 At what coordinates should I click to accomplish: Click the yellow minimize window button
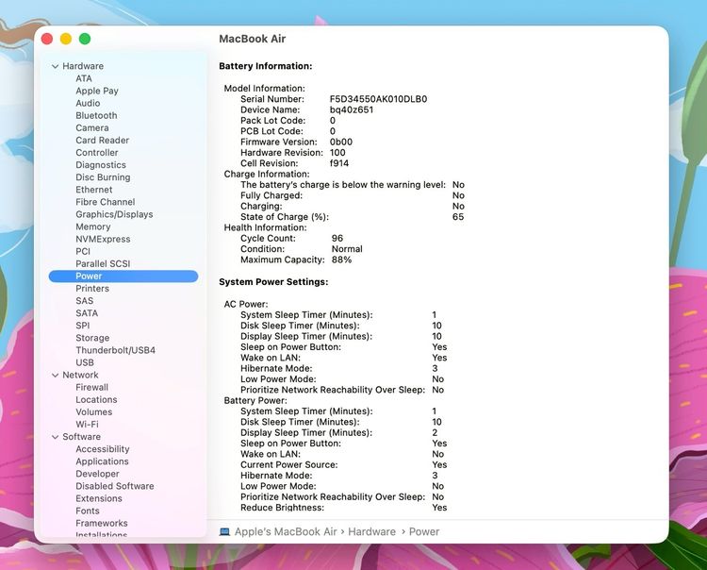(x=66, y=39)
